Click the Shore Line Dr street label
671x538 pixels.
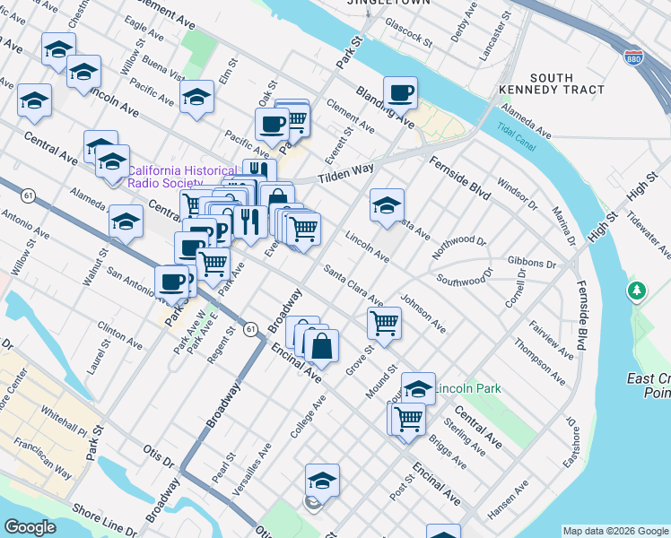click(x=104, y=520)
